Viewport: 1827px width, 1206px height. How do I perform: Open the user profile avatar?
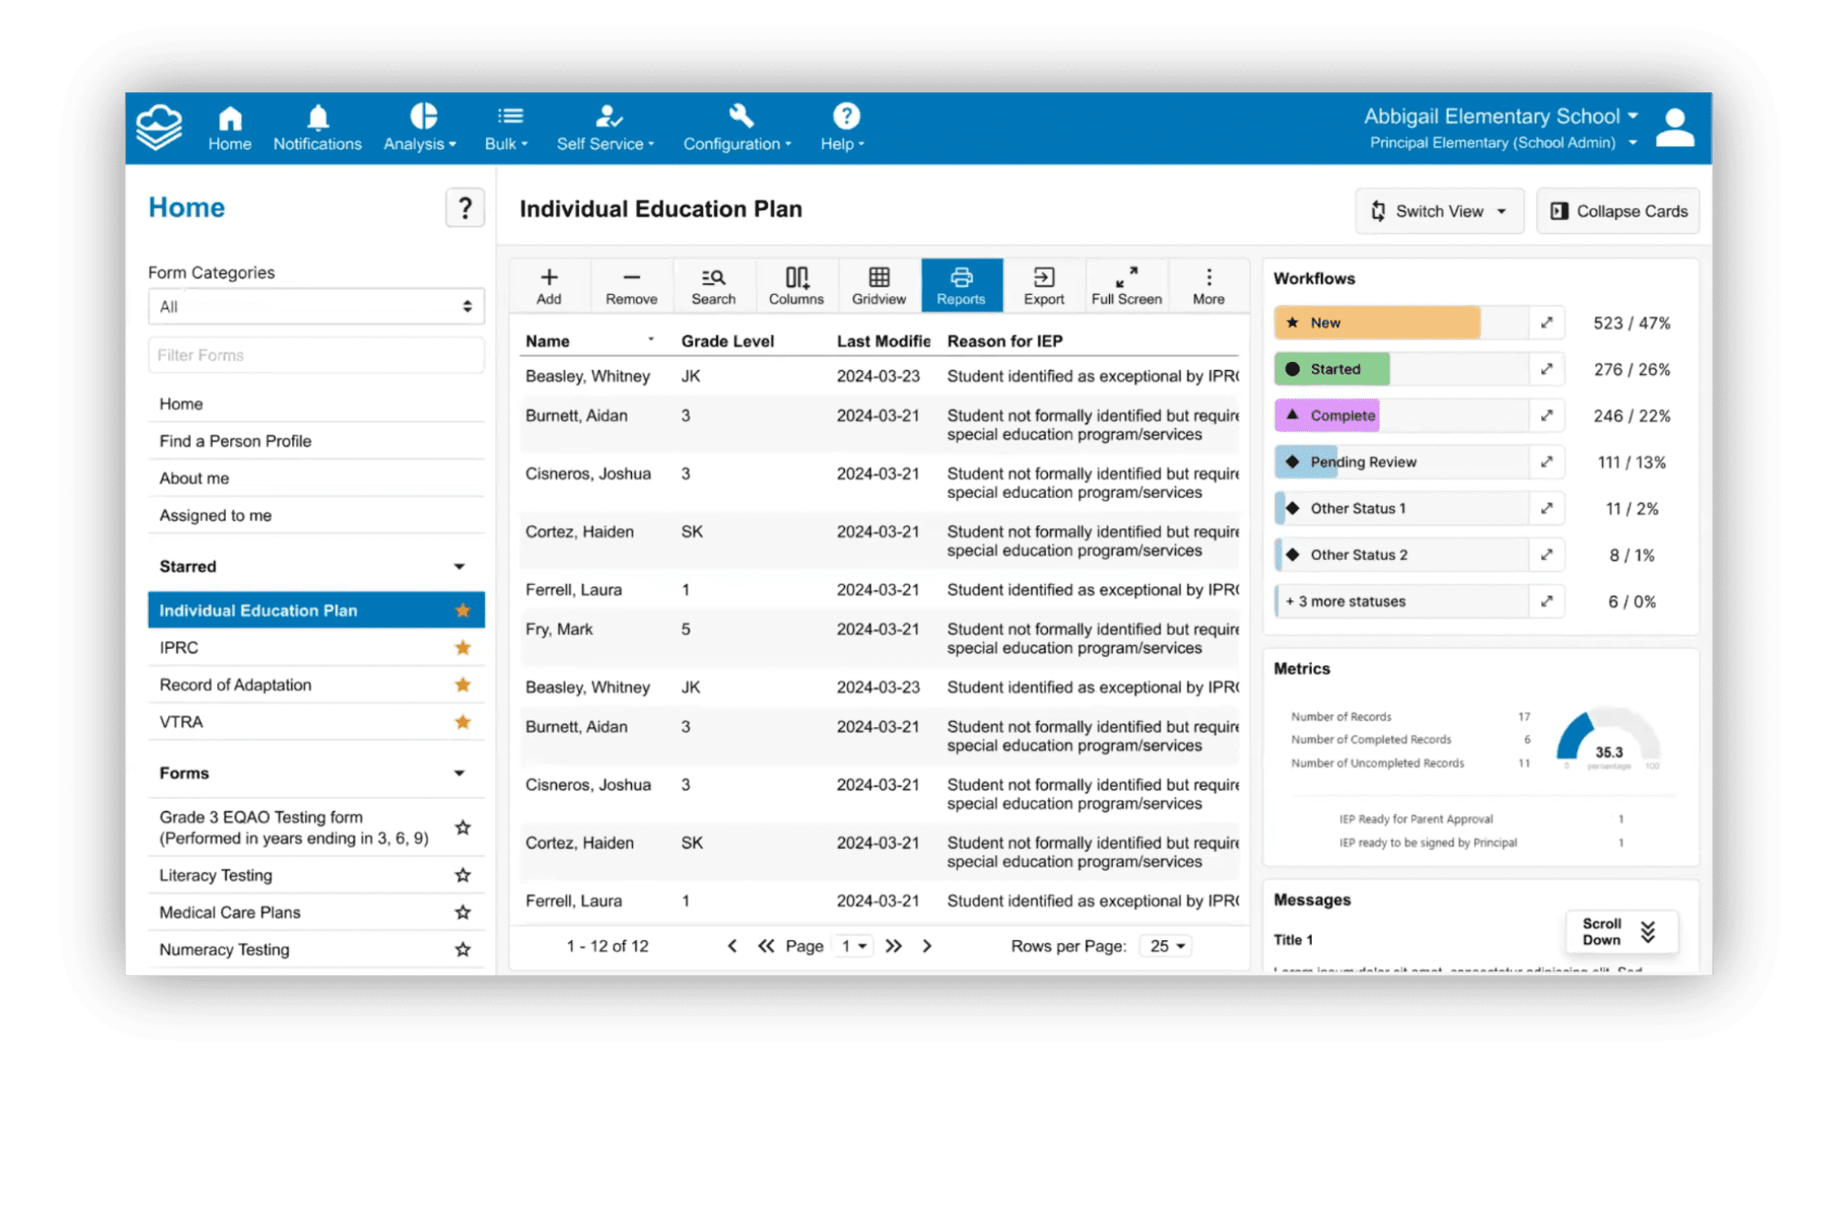pos(1674,128)
